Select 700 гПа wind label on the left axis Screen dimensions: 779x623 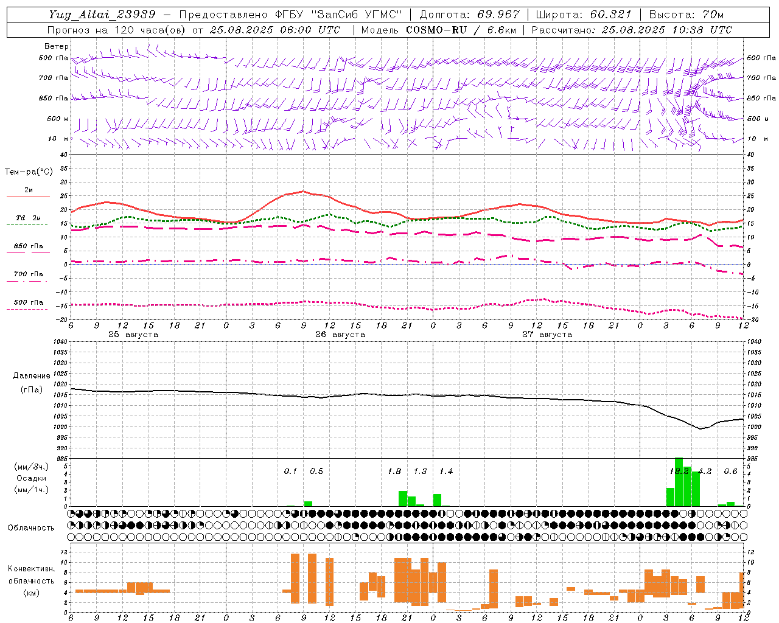click(x=54, y=78)
